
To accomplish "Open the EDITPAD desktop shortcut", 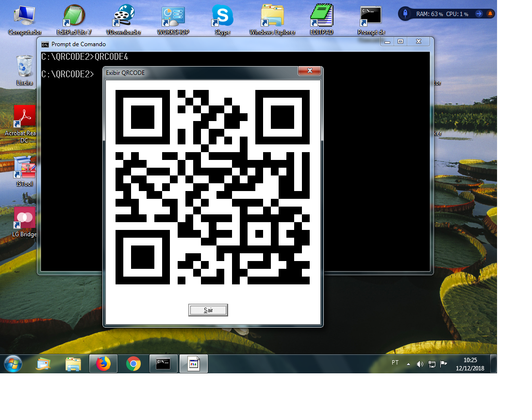I will (x=322, y=20).
